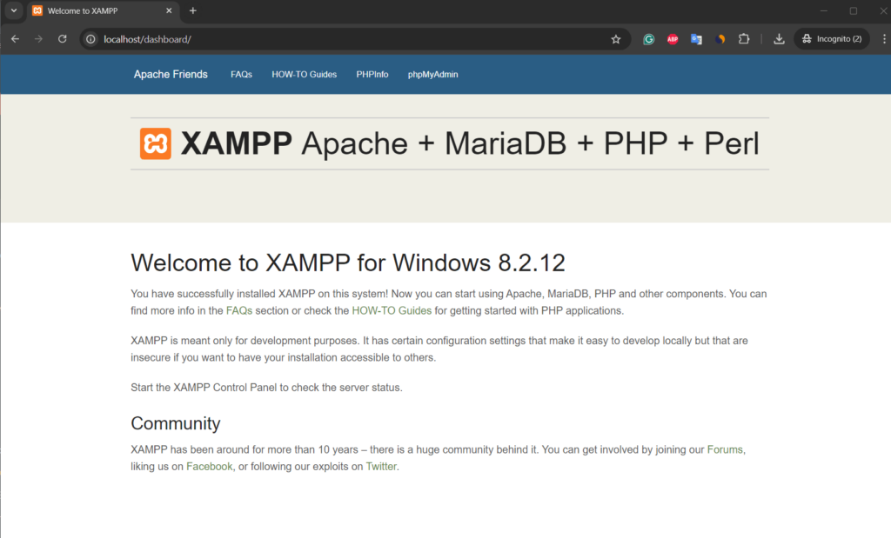Viewport: 891px width, 538px height.
Task: Minimize the browser window
Action: pyautogui.click(x=823, y=10)
